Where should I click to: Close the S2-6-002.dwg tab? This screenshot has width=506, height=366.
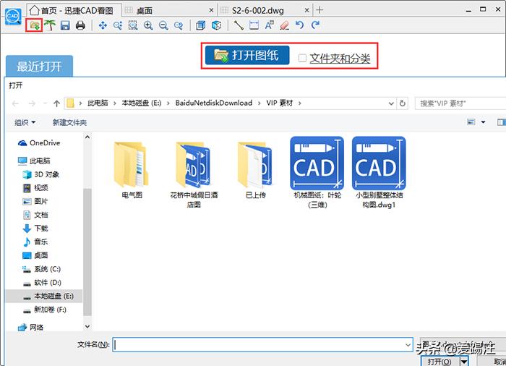[x=307, y=10]
